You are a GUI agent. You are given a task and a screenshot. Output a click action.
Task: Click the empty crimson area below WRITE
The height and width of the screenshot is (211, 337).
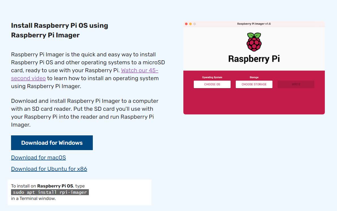click(296, 102)
